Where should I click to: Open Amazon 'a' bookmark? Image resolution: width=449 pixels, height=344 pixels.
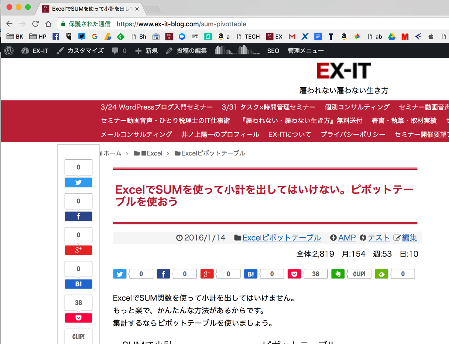224,37
